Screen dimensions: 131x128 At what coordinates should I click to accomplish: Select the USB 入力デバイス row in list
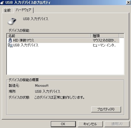click(x=63, y=45)
